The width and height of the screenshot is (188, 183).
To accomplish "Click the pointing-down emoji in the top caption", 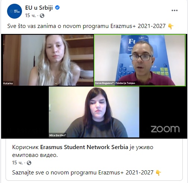I will (x=171, y=26).
